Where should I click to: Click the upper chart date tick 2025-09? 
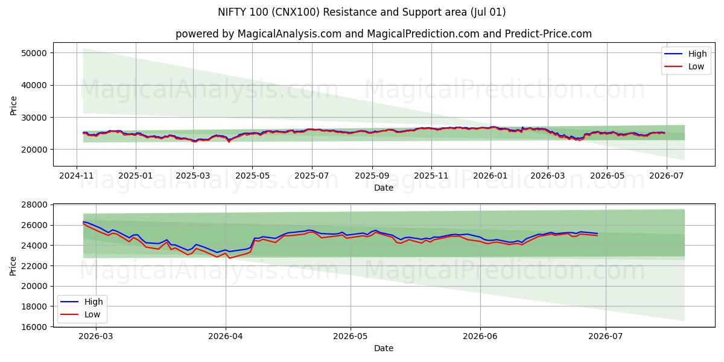click(372, 175)
